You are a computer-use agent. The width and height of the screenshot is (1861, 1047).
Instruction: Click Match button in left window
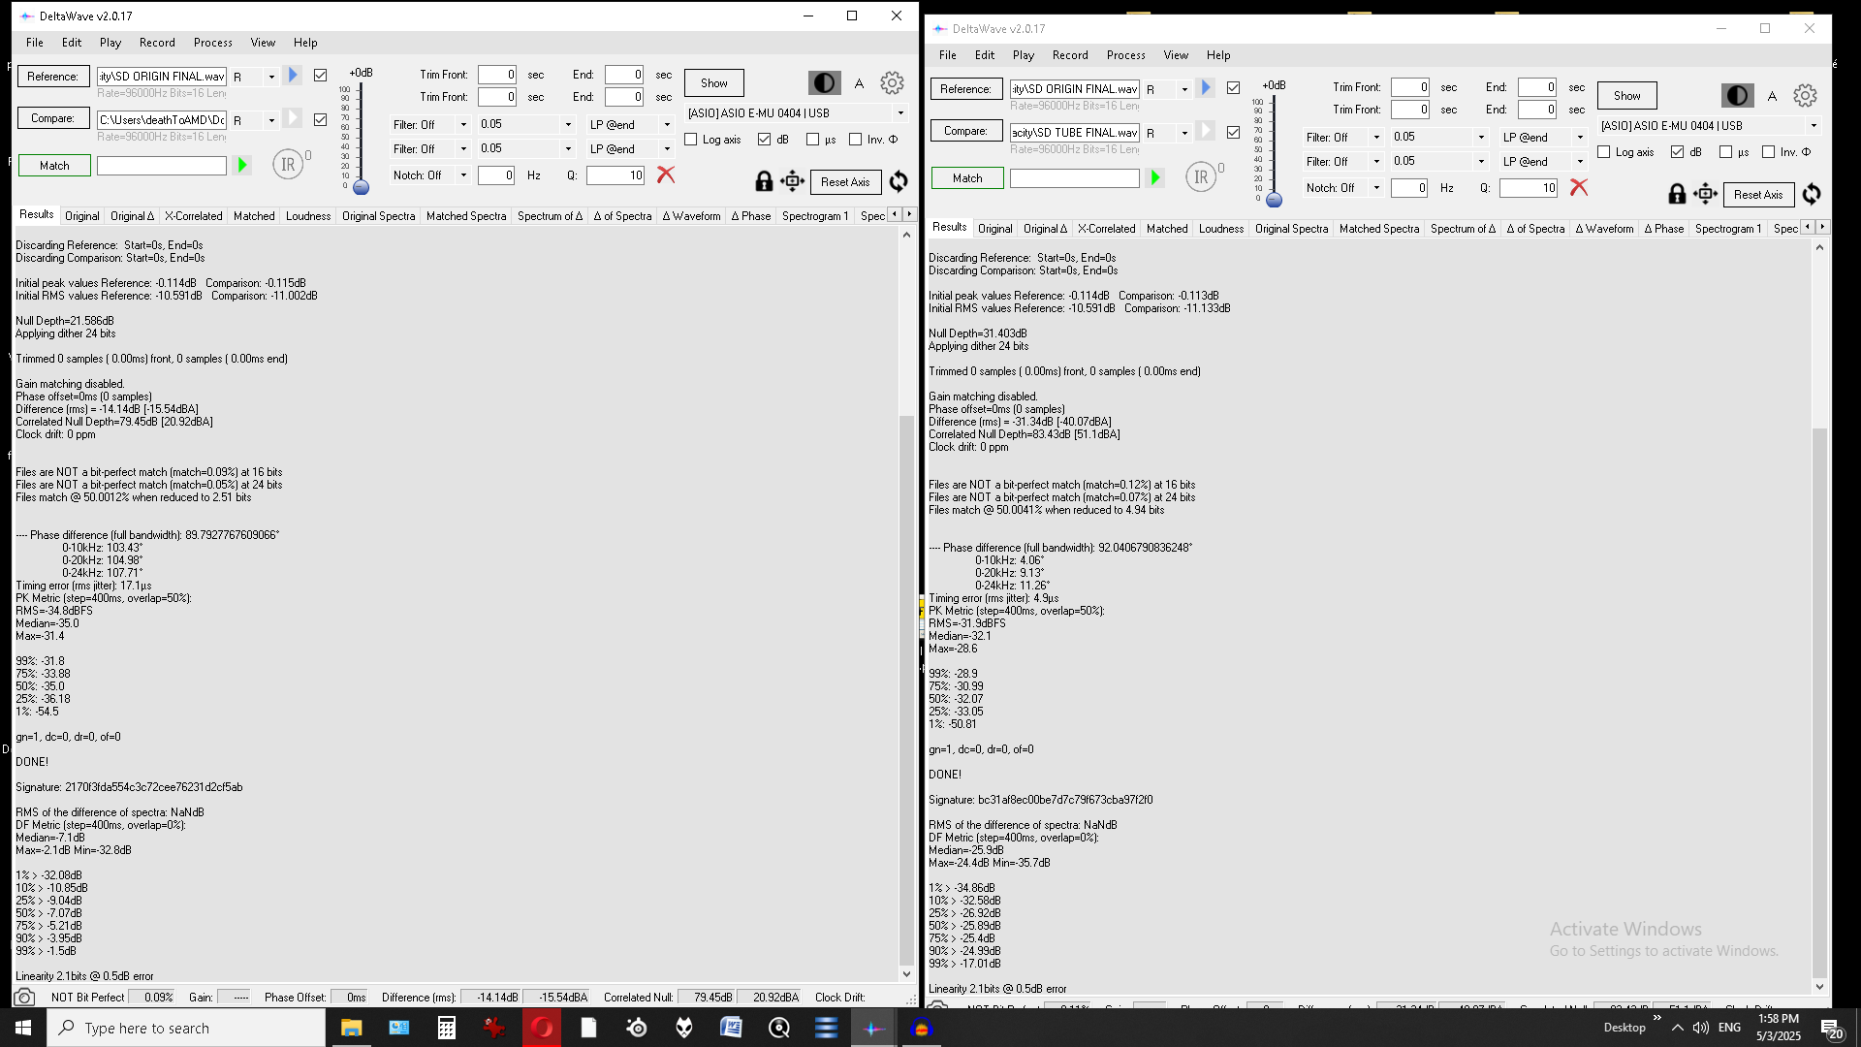pyautogui.click(x=54, y=166)
